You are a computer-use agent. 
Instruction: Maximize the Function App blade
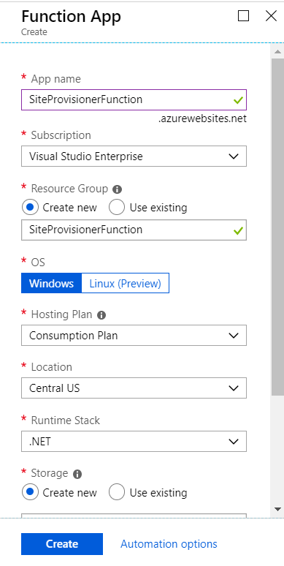pos(244,16)
